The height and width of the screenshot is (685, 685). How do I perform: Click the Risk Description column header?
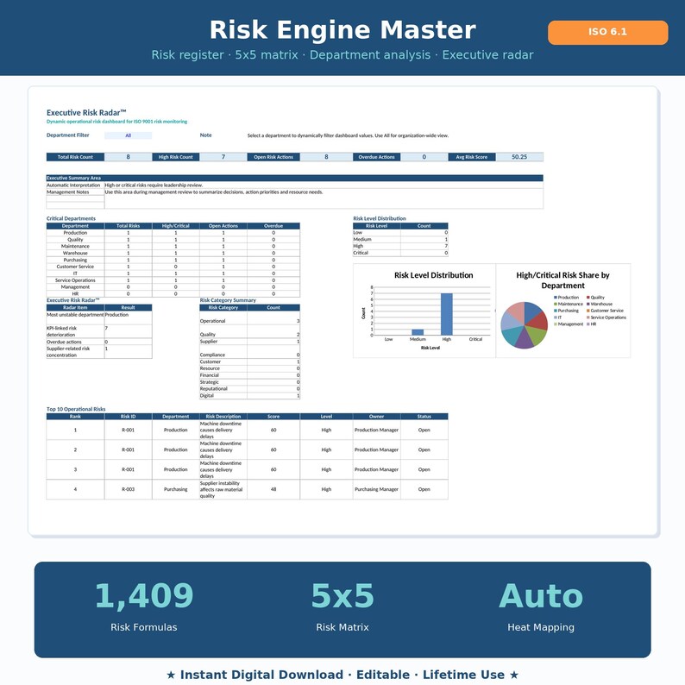point(223,417)
